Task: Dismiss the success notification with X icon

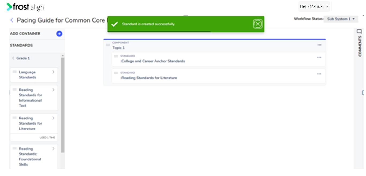Action: click(257, 24)
